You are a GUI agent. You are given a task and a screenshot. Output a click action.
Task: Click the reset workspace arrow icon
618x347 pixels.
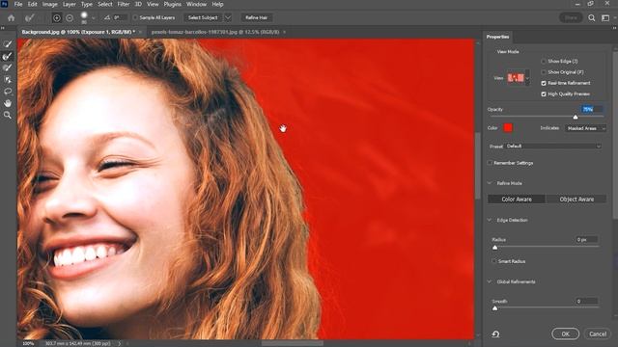pyautogui.click(x=495, y=334)
